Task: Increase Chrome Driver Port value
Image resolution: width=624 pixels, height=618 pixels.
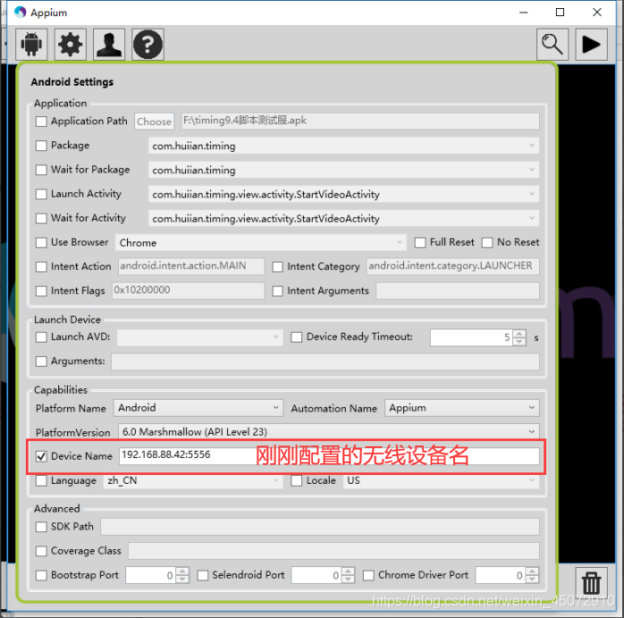Action: coord(532,571)
